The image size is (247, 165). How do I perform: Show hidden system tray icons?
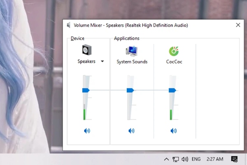tap(166, 159)
